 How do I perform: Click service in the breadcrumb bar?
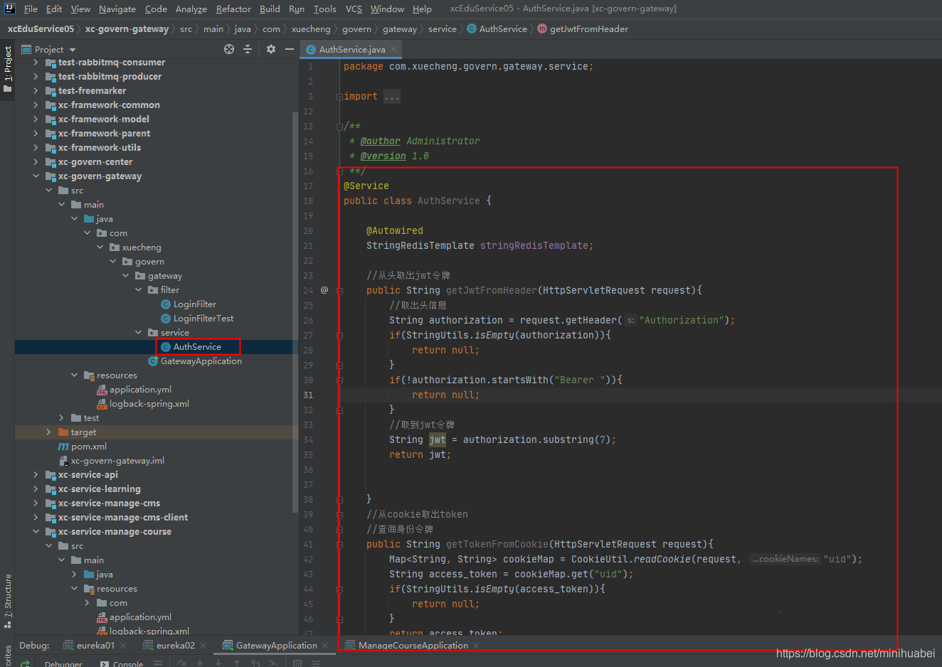(443, 29)
